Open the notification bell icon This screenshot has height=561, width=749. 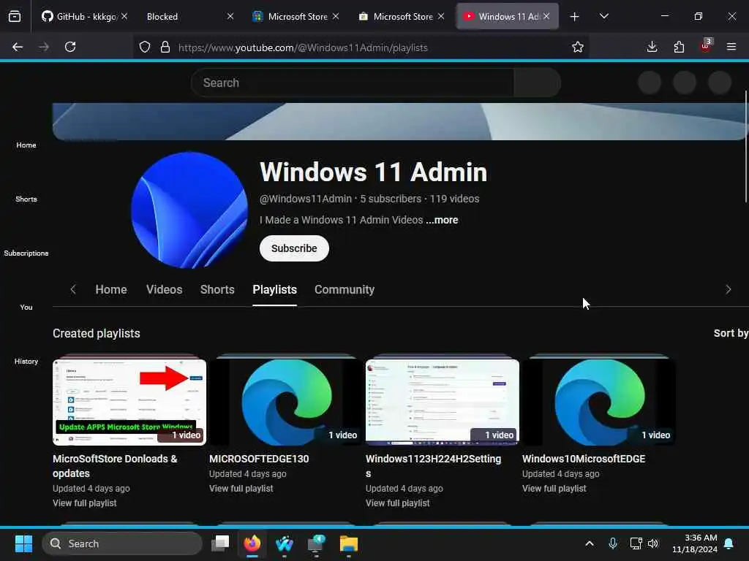click(x=729, y=543)
